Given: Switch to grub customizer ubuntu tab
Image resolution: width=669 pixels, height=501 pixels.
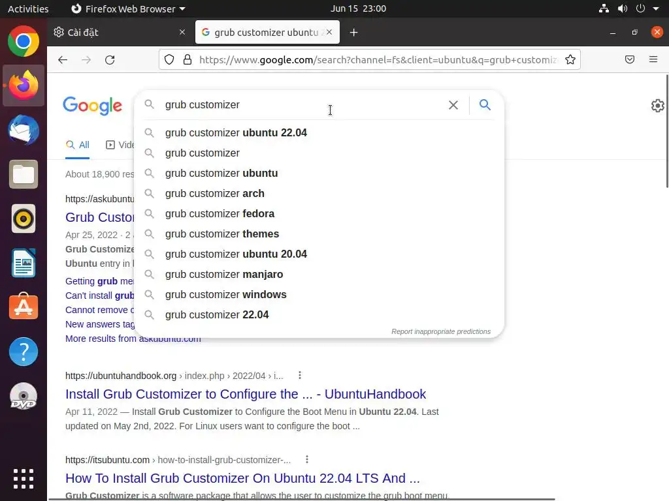Looking at the screenshot, I should (x=267, y=33).
